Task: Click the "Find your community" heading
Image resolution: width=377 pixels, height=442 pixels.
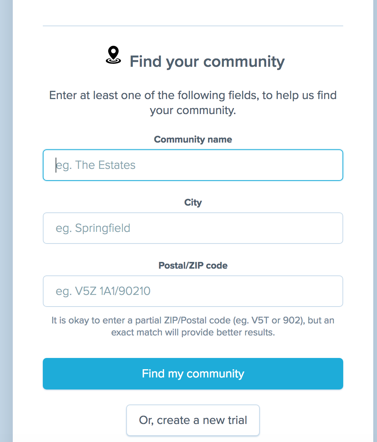Action: [207, 62]
